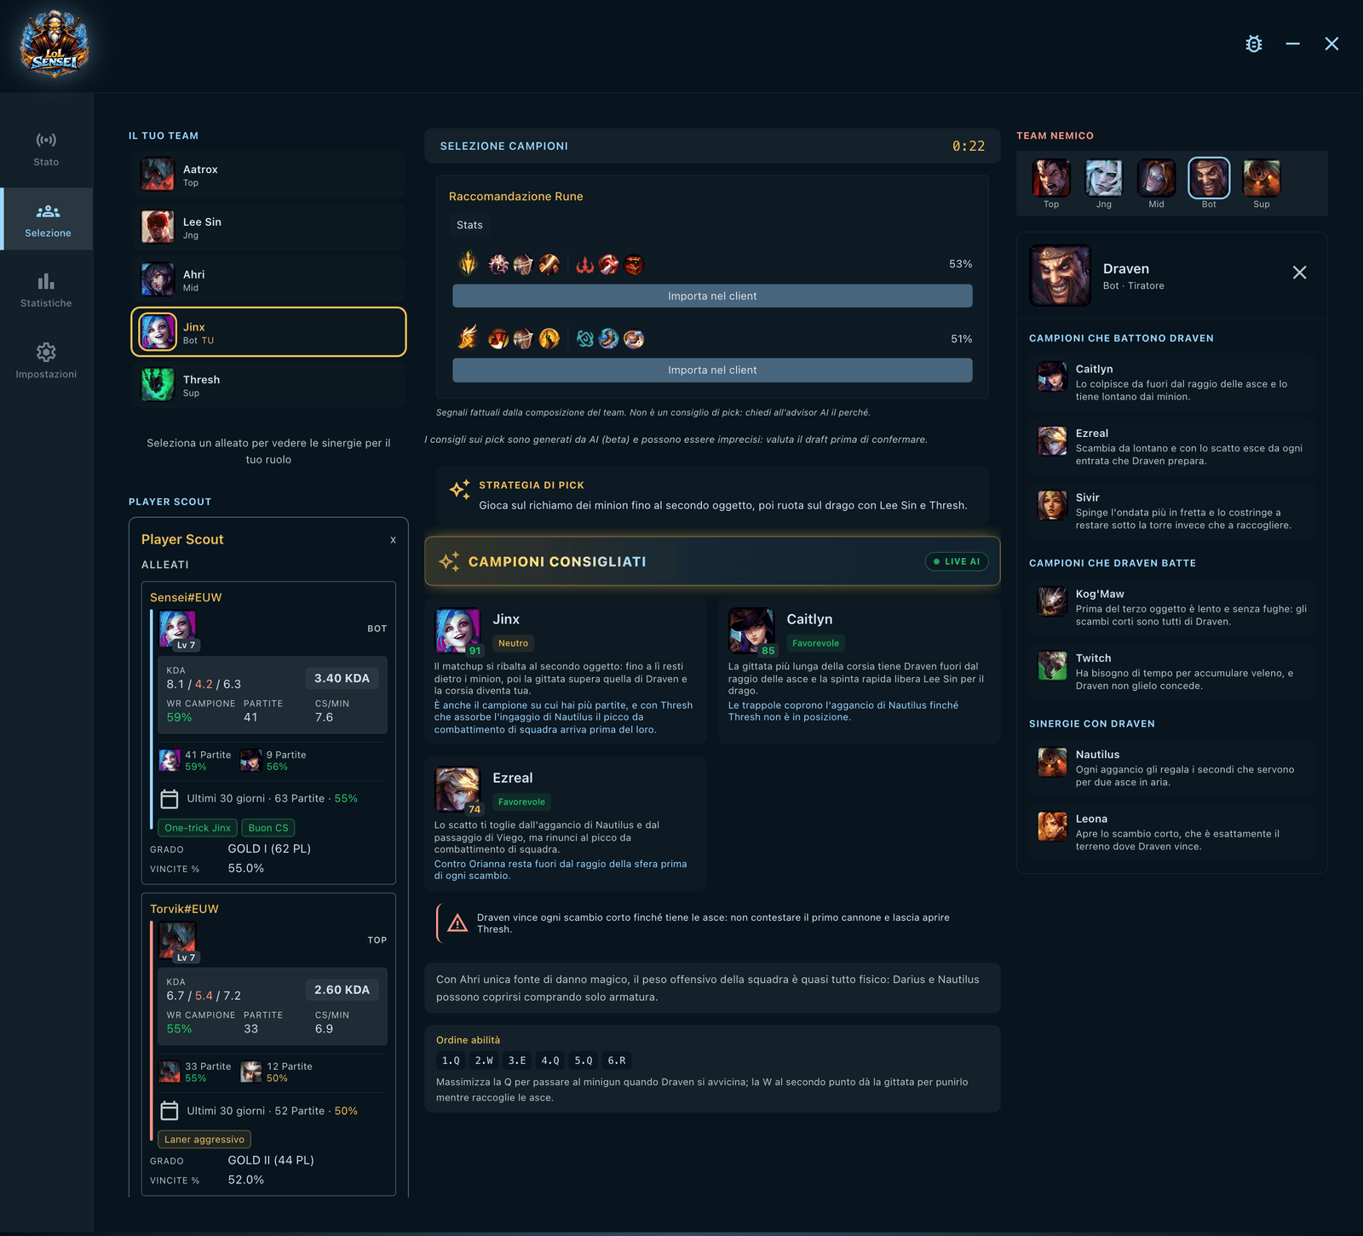Open Nautilus synergy entry
The height and width of the screenshot is (1236, 1363).
pos(1171,767)
